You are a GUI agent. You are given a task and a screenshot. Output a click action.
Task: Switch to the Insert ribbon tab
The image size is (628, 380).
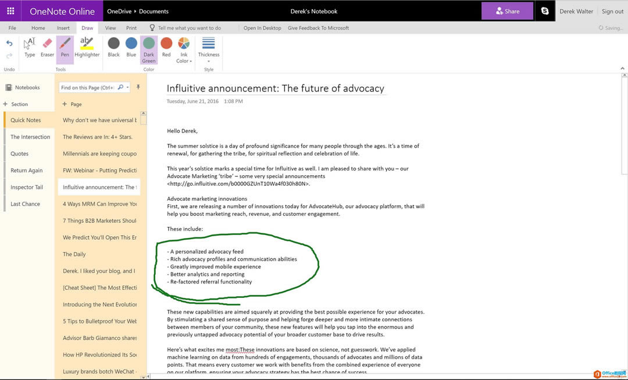tap(63, 28)
